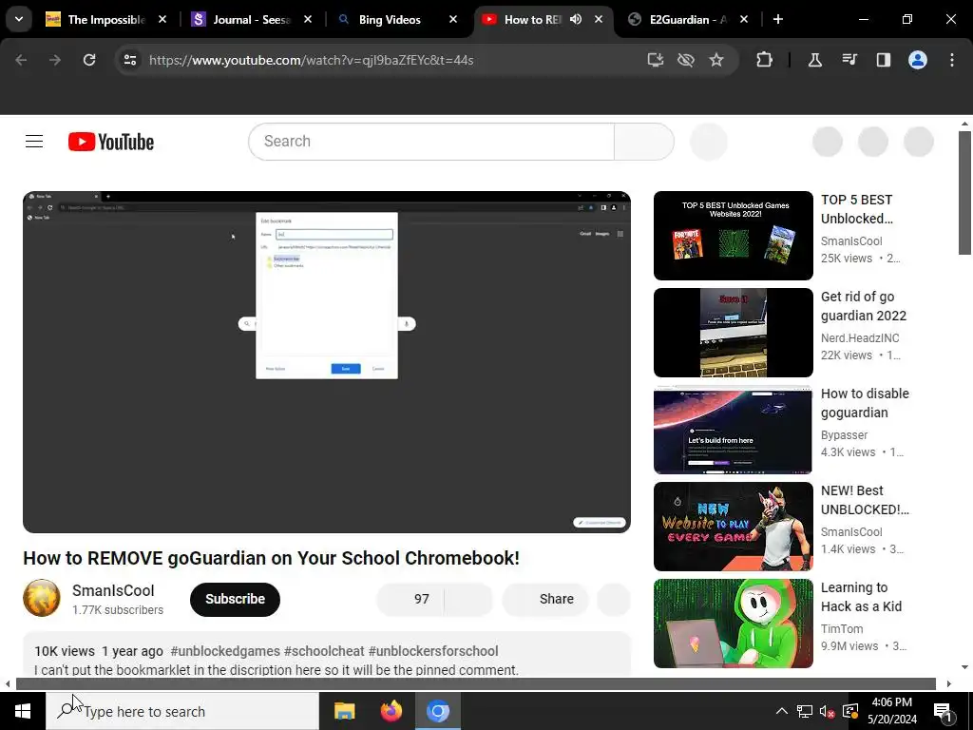The image size is (973, 730).
Task: Open NEW! Best UNBLOCKED thumbnail
Action: [x=733, y=527]
